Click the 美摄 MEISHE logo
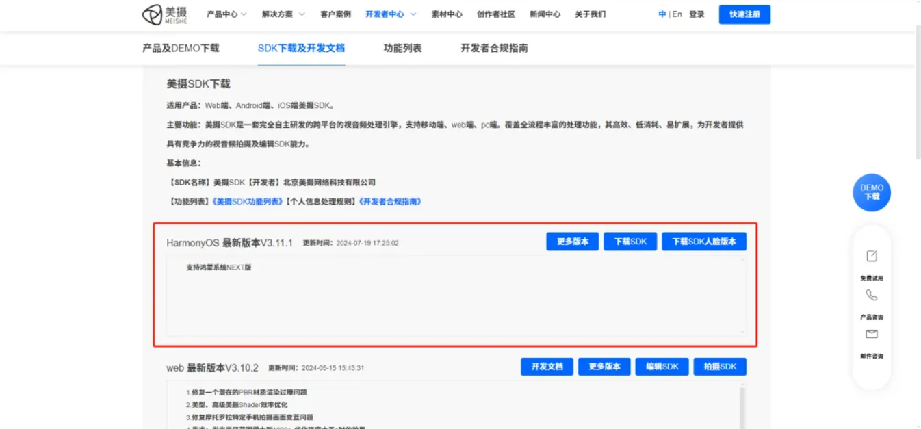 click(164, 14)
